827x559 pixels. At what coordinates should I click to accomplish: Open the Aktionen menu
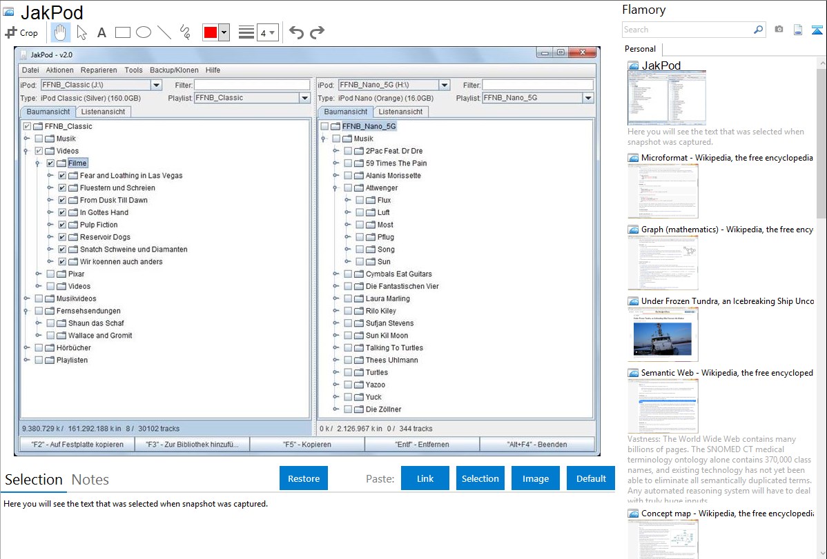(x=59, y=70)
